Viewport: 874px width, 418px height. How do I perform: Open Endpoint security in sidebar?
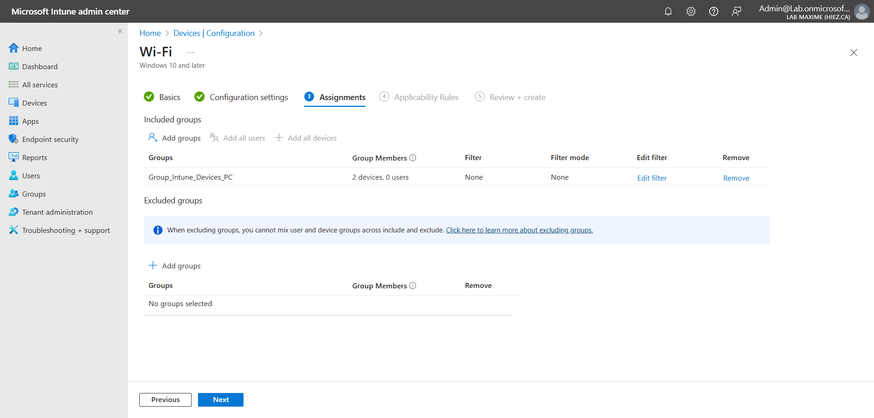pyautogui.click(x=50, y=139)
